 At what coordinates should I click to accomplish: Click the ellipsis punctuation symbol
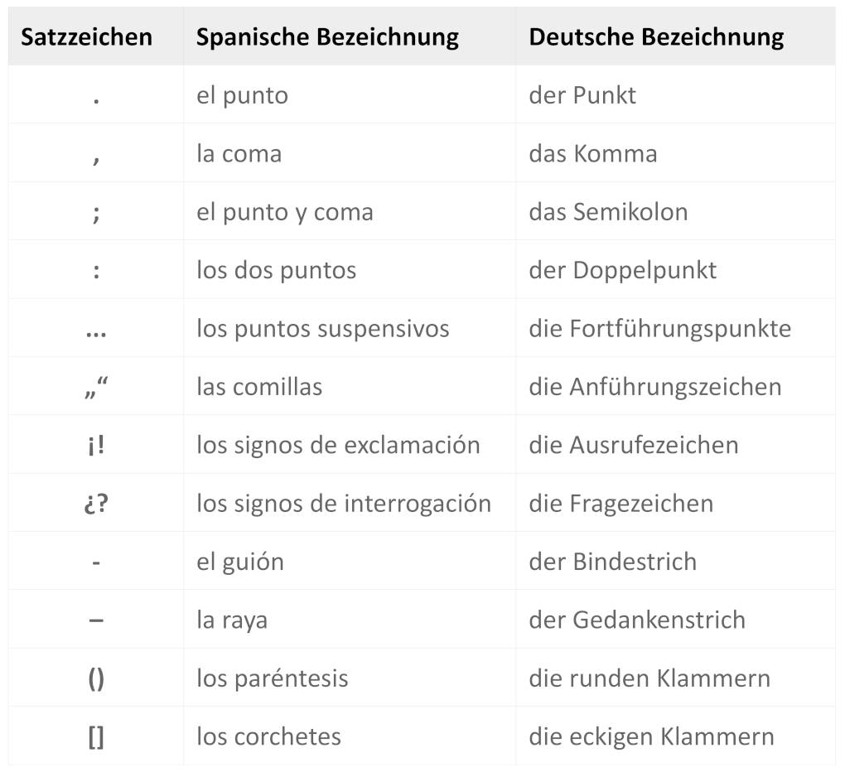96,330
